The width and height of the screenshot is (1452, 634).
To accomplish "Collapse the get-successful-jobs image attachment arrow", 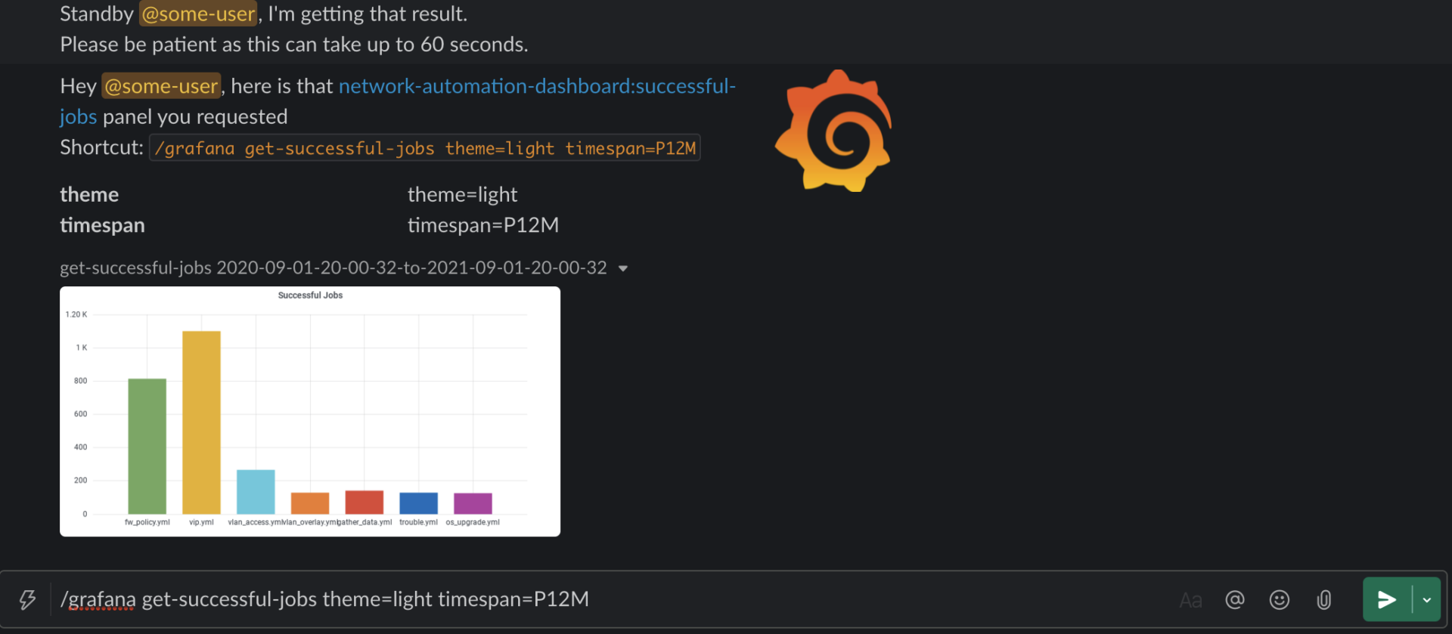I will [623, 268].
